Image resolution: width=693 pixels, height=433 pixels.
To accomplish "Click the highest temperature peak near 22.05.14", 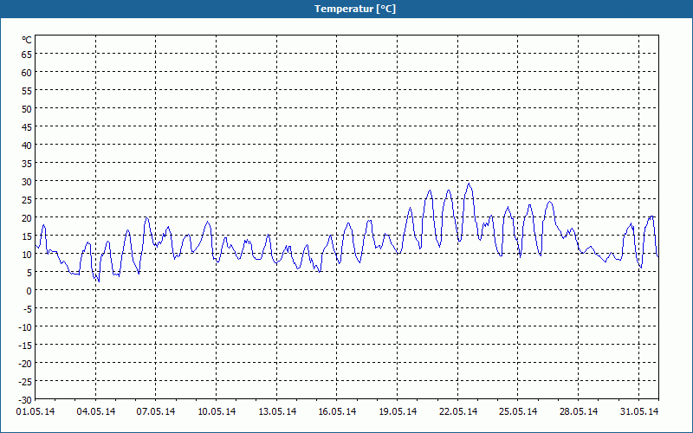I will tap(469, 184).
